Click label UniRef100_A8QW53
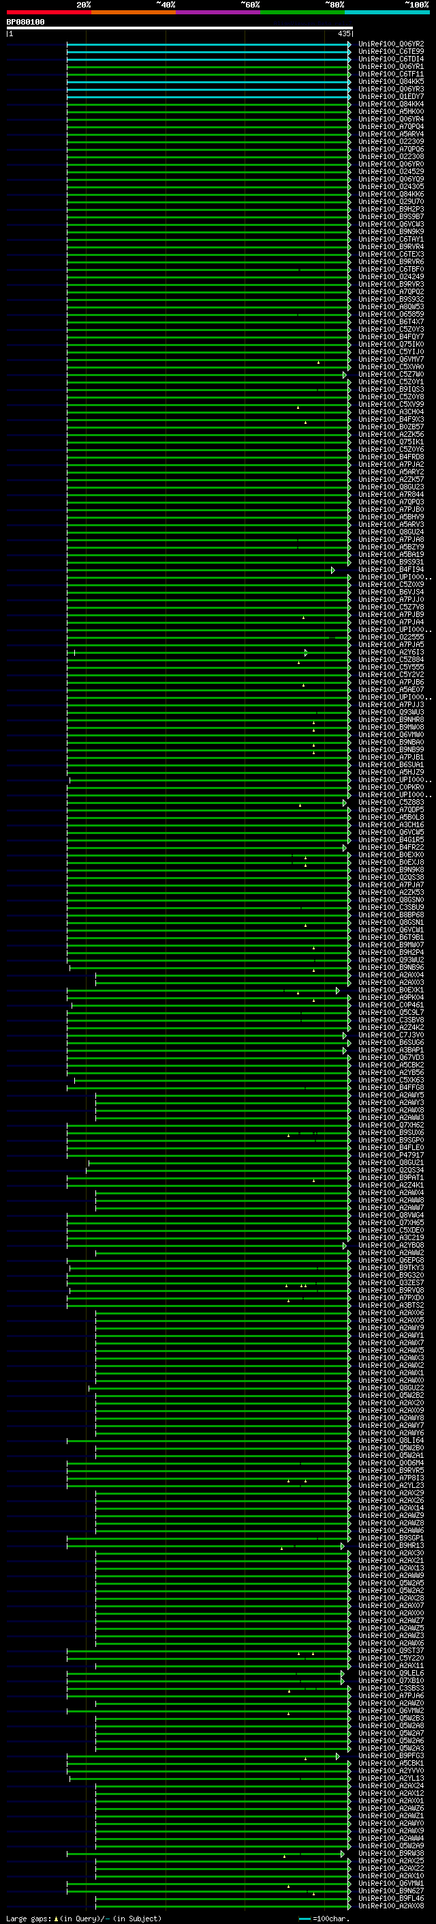Viewport: 436px width, 1924px height. tap(390, 306)
